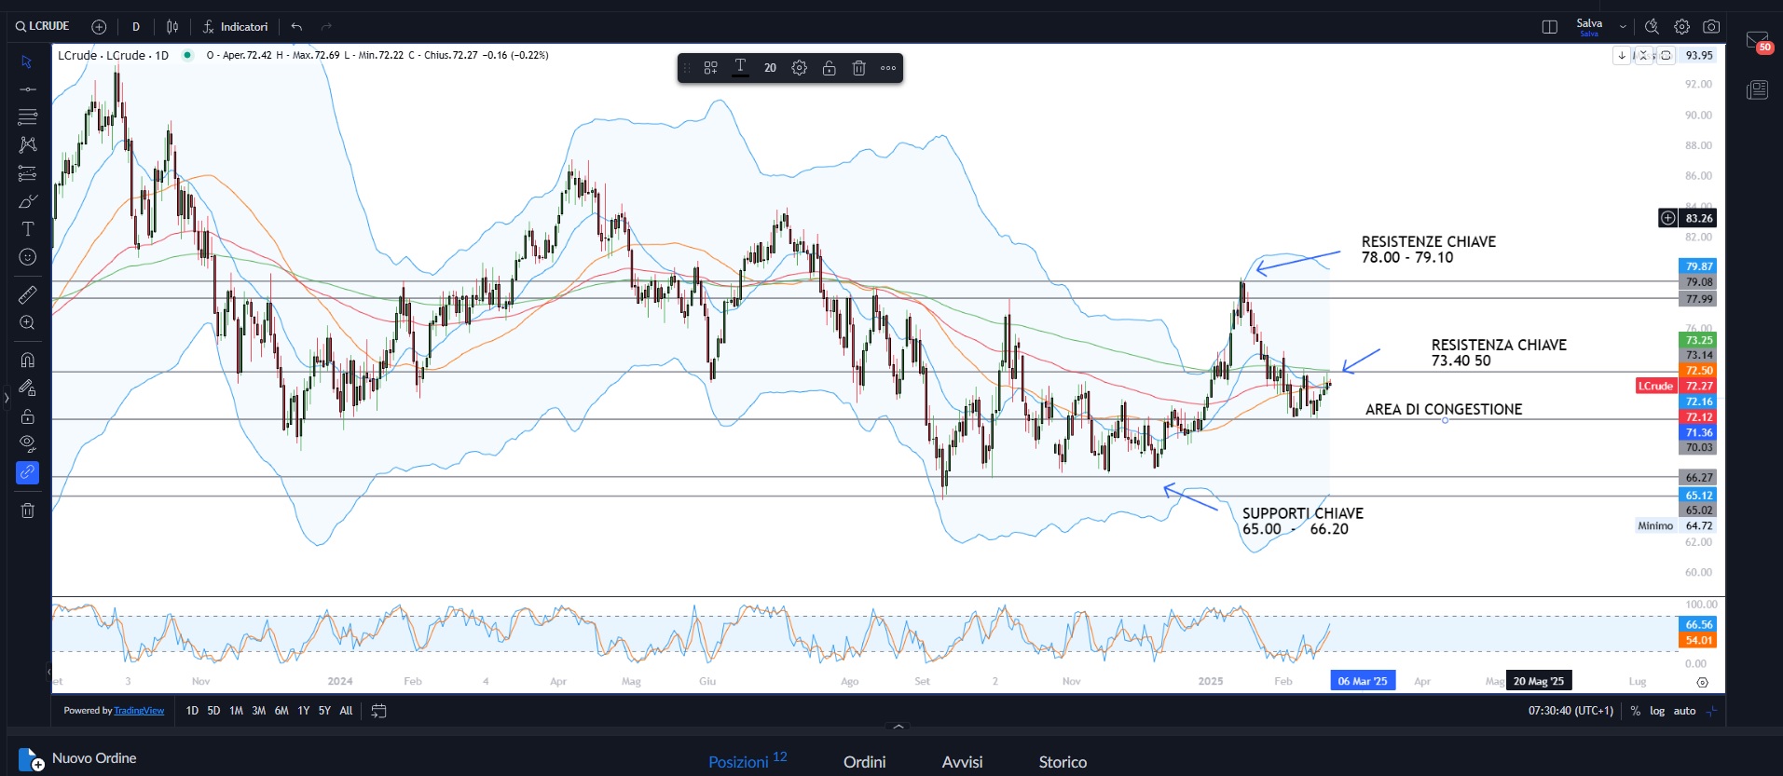Open the D timeframe interval selector
This screenshot has height=776, width=1783.
click(136, 27)
